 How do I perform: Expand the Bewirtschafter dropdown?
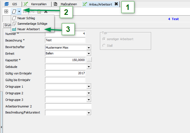(89, 48)
